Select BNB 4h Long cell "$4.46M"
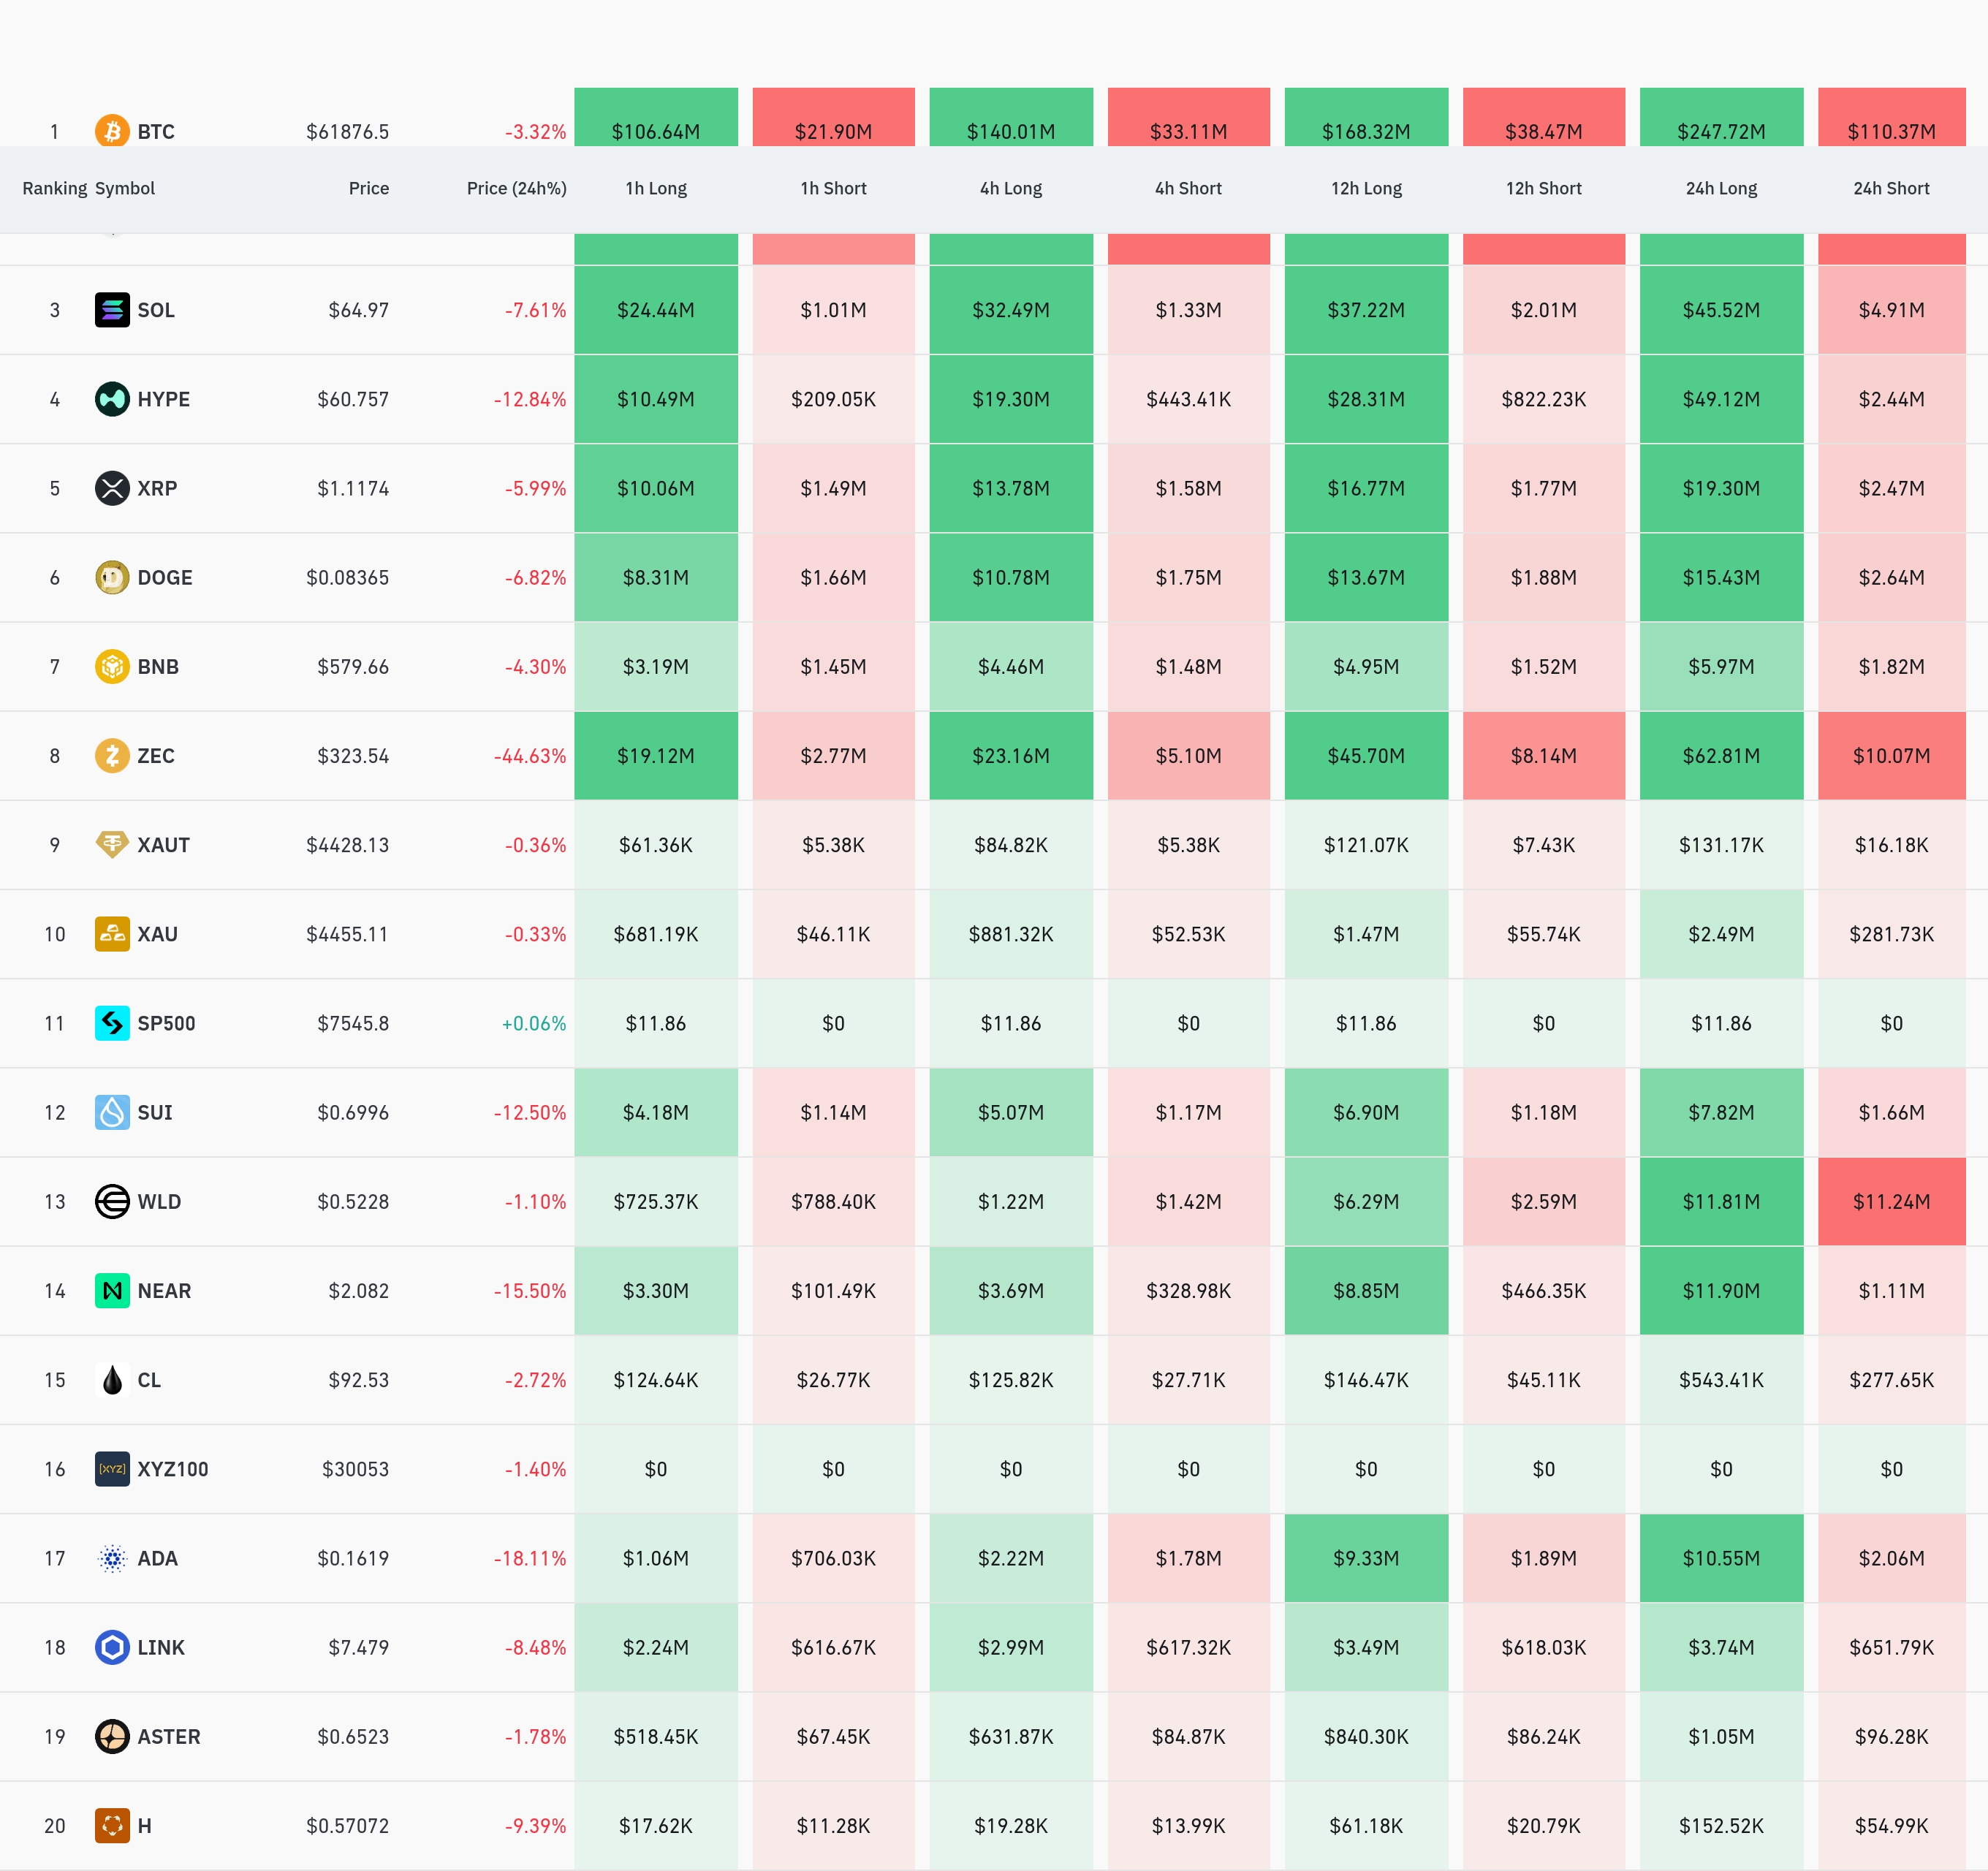 [1011, 666]
